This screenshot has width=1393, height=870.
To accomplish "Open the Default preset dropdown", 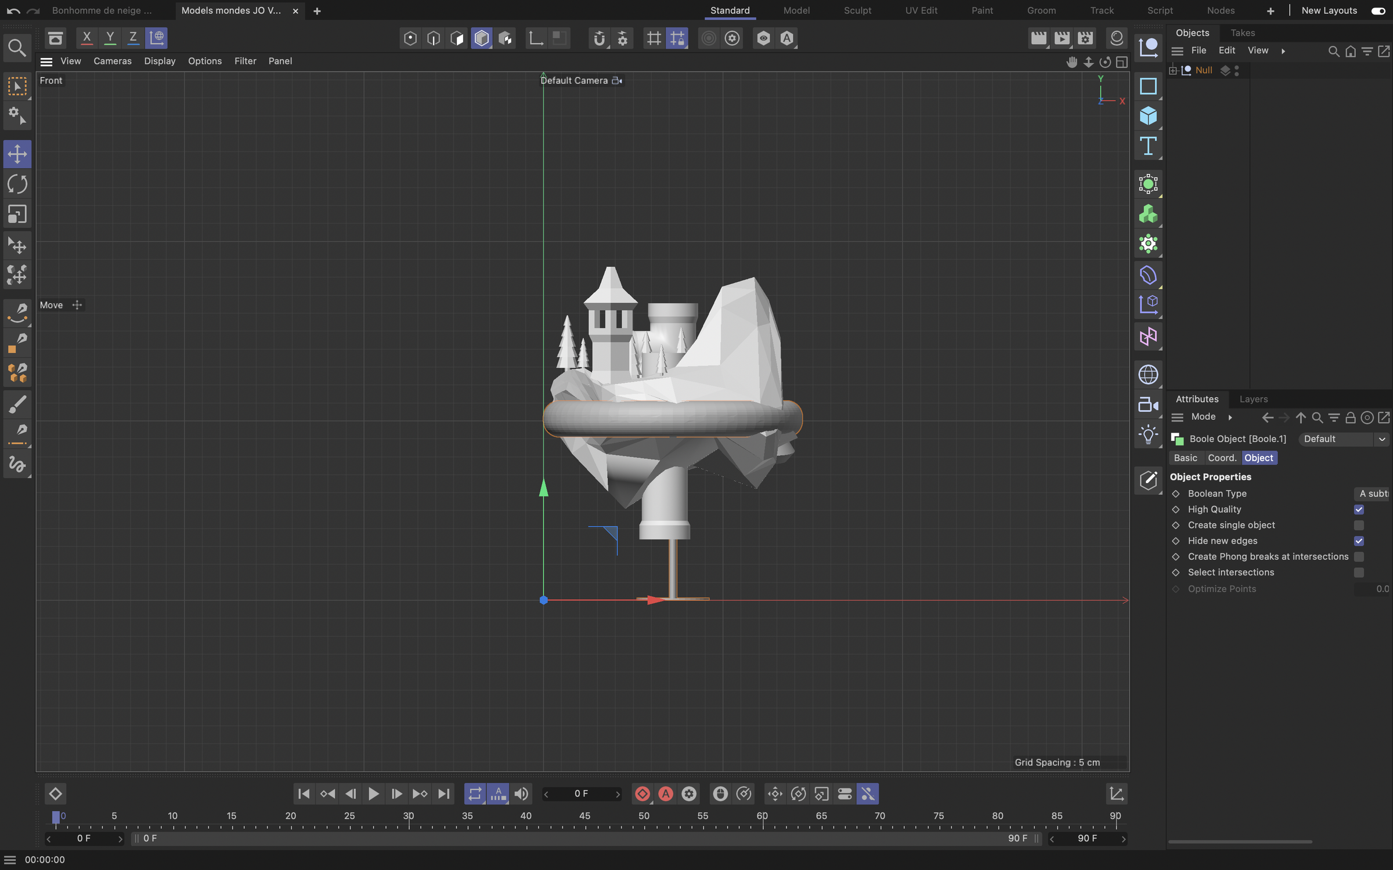I will coord(1344,439).
